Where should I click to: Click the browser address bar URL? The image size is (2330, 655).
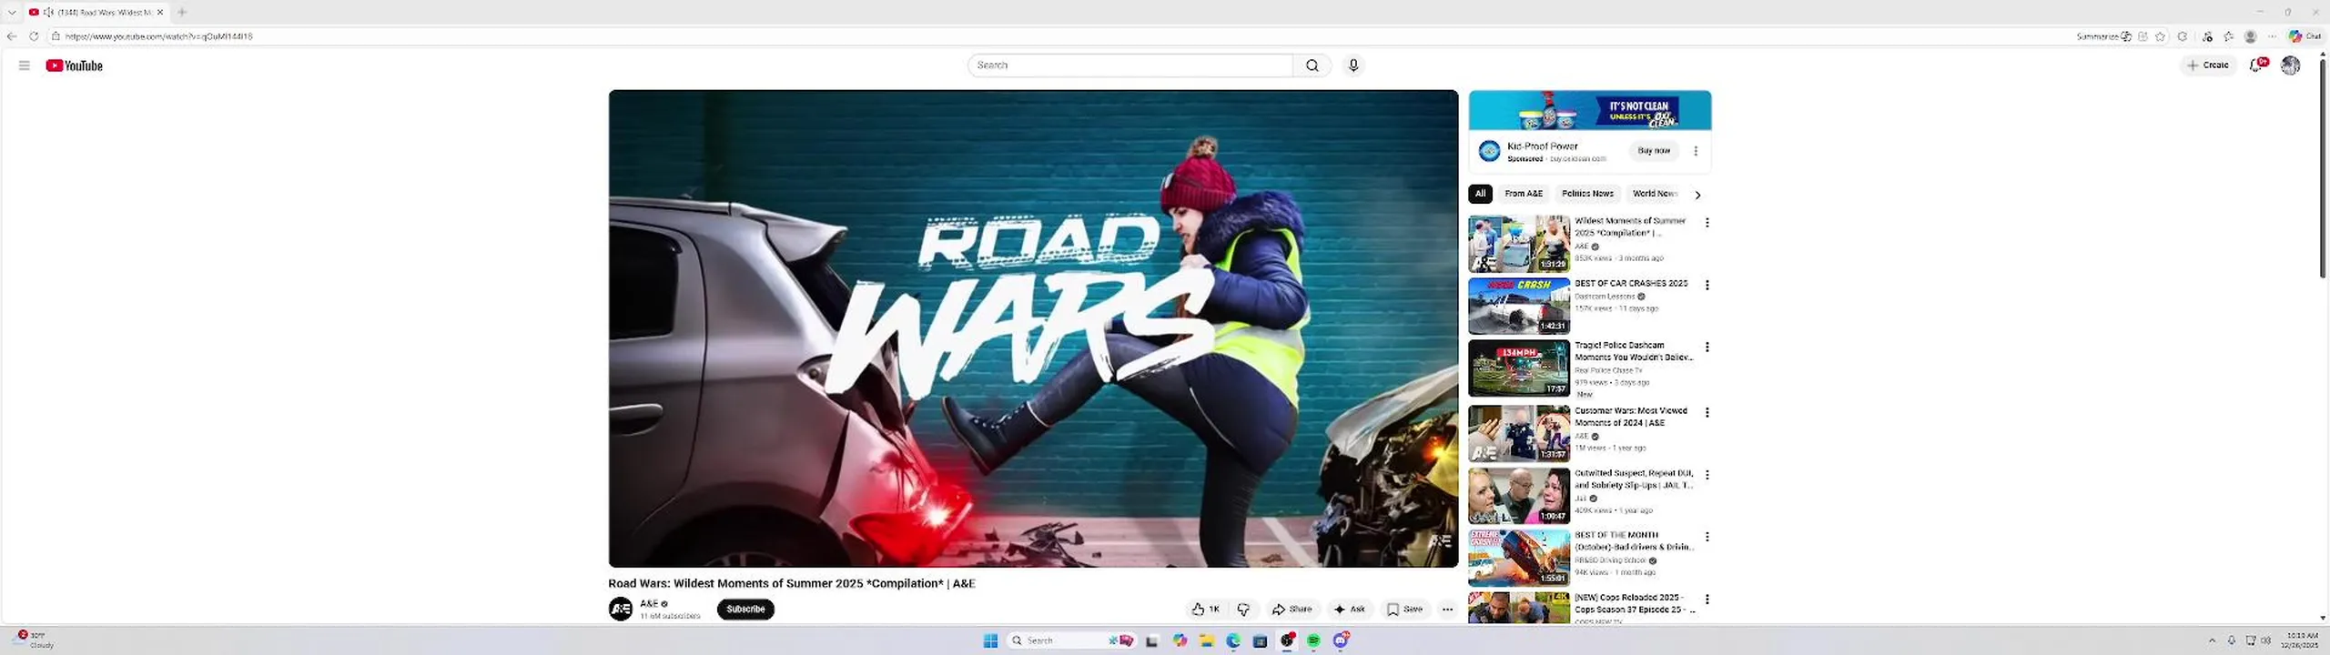click(158, 36)
